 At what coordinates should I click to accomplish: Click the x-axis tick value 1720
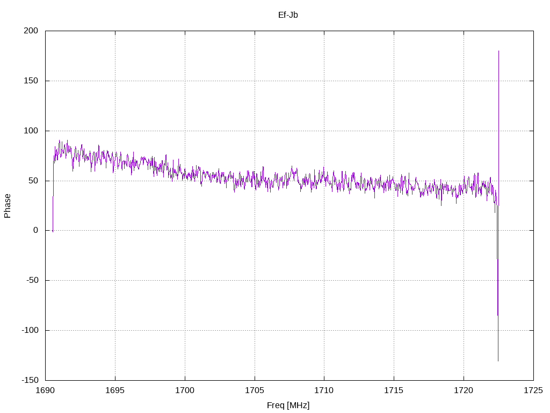click(x=464, y=390)
